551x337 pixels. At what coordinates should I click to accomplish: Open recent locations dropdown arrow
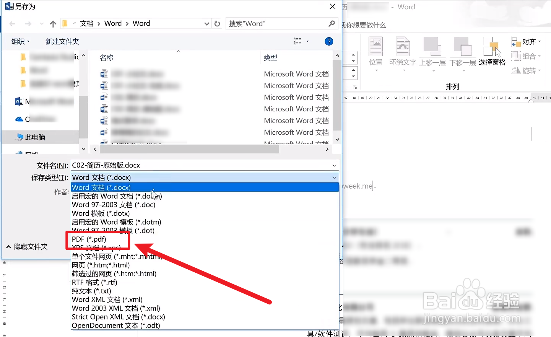[41, 24]
